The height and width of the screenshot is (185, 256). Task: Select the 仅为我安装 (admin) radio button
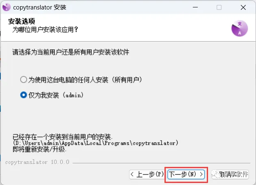click(x=23, y=95)
